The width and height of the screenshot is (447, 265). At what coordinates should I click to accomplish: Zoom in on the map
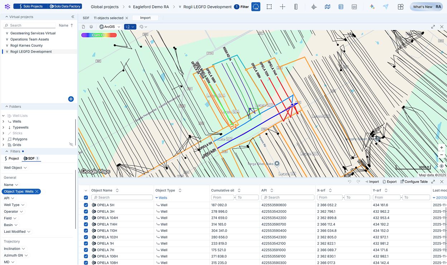[442, 148]
